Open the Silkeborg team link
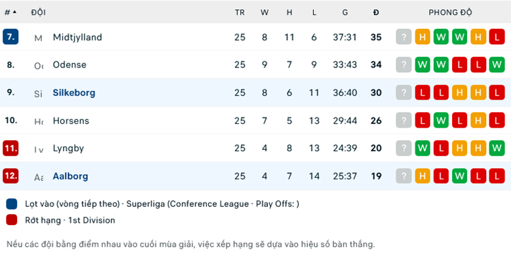511x258 pixels. (74, 93)
